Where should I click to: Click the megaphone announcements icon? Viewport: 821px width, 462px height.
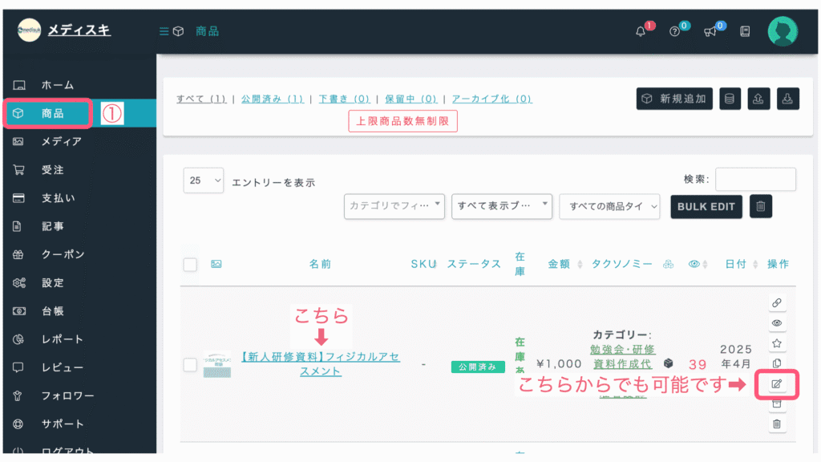pyautogui.click(x=710, y=31)
